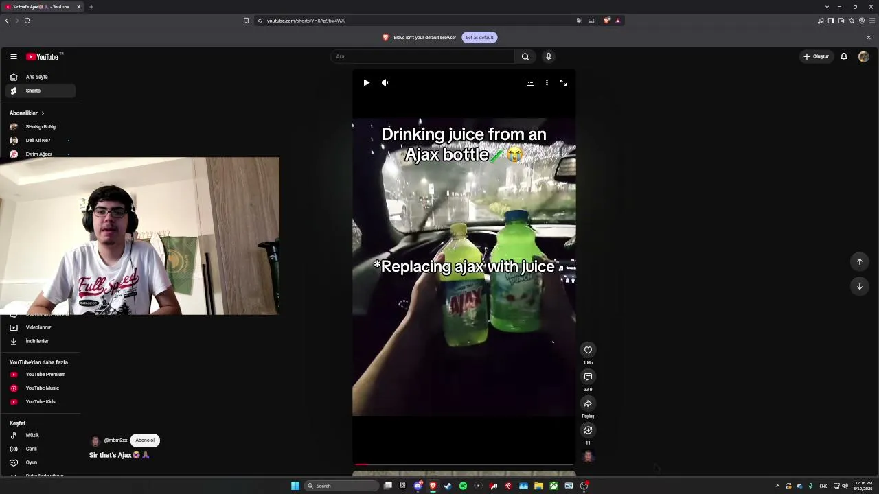Click the Windows taskbar Search box

(x=342, y=486)
